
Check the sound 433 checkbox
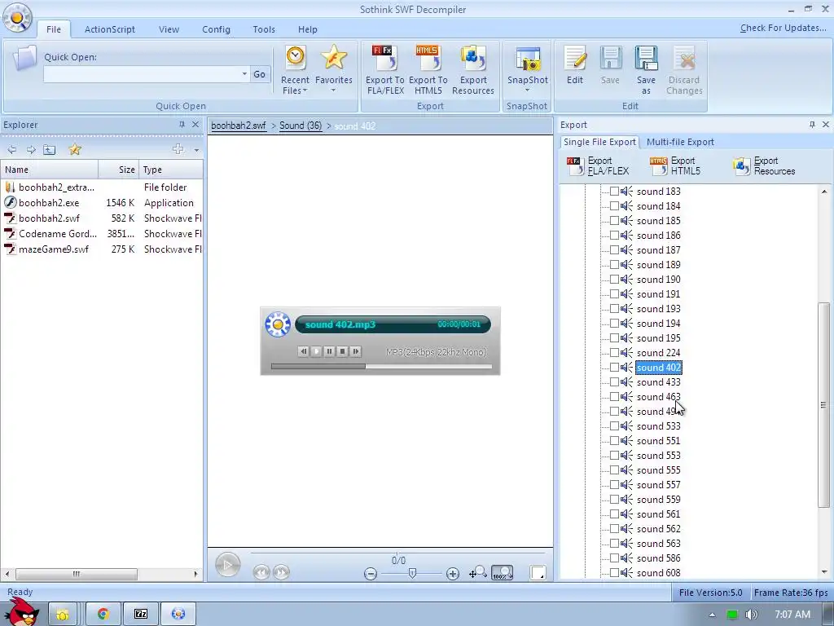pyautogui.click(x=614, y=382)
